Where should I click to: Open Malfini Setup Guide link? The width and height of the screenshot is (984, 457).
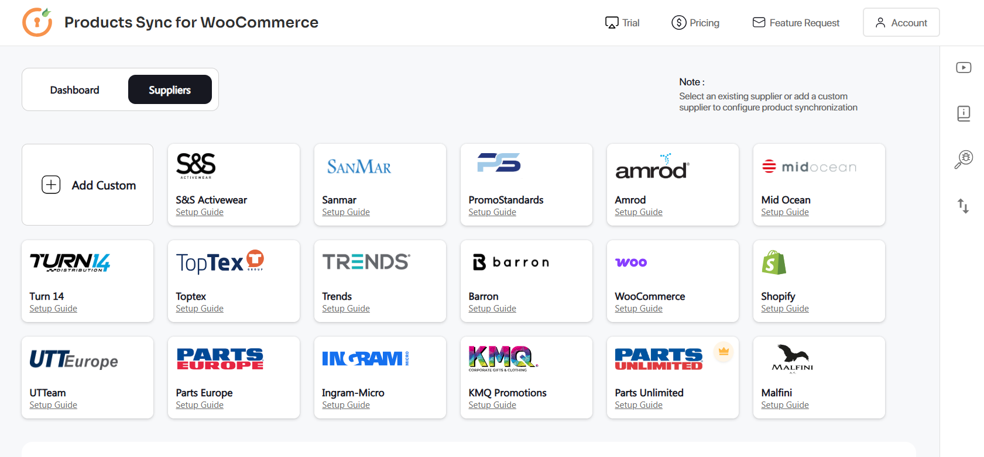pyautogui.click(x=785, y=405)
